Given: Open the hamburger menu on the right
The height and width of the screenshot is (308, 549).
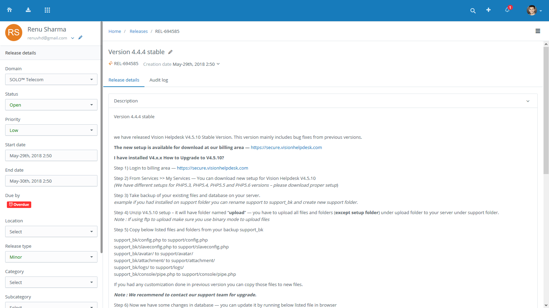Looking at the screenshot, I should pyautogui.click(x=538, y=31).
